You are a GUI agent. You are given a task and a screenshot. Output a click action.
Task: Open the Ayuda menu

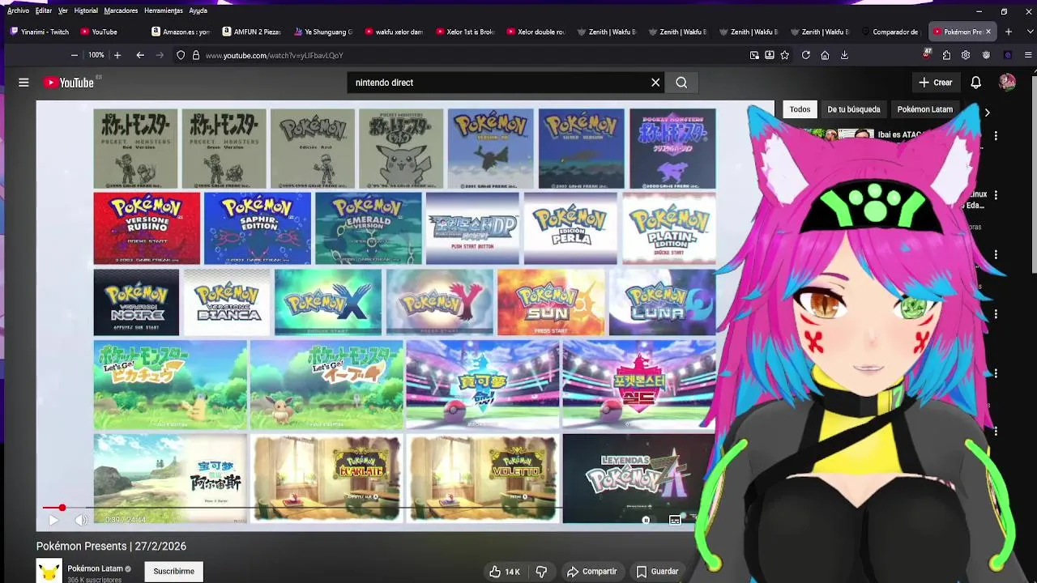(198, 11)
